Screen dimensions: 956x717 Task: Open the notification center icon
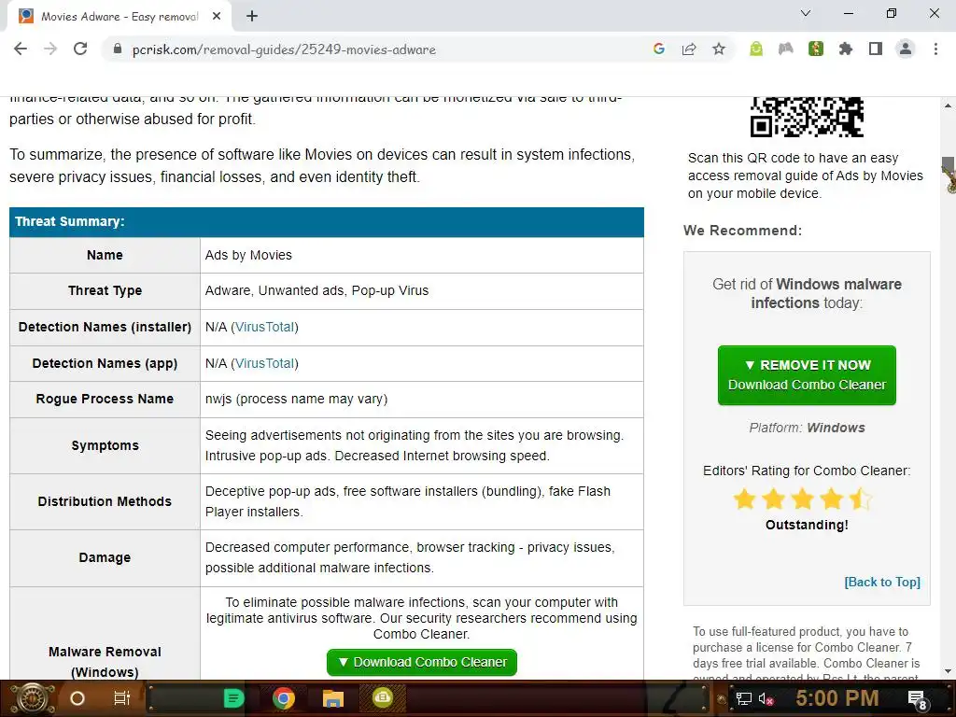point(917,700)
